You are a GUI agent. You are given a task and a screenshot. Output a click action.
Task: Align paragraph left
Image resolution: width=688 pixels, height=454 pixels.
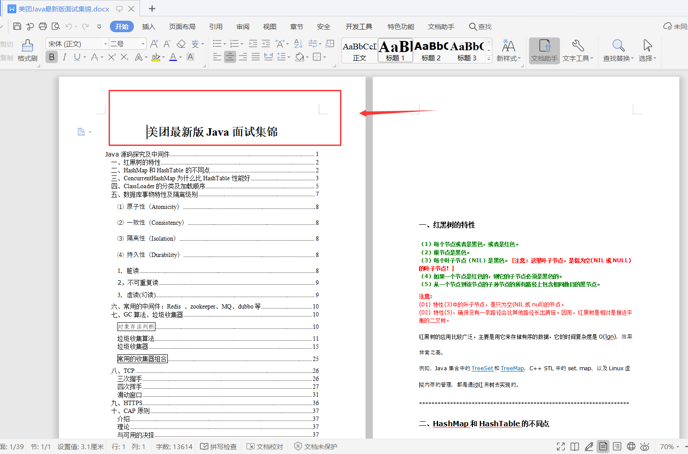tap(217, 57)
